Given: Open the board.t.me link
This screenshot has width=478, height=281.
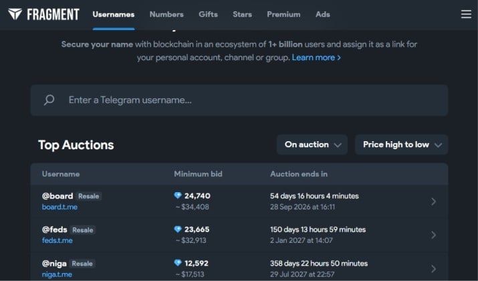Looking at the screenshot, I should (x=59, y=207).
